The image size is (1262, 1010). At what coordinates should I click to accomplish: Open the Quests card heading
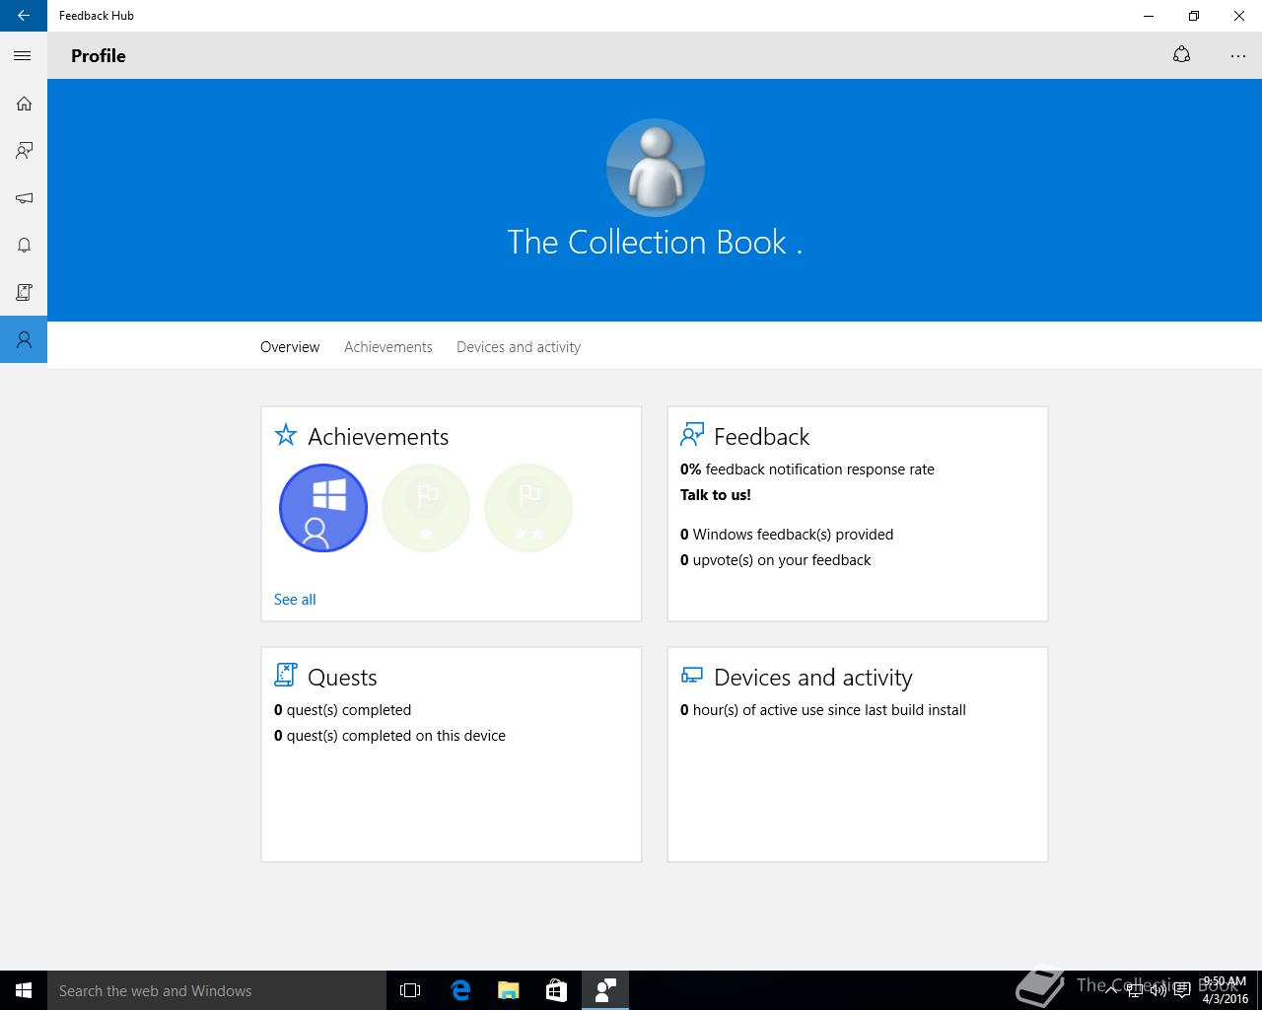pyautogui.click(x=342, y=678)
